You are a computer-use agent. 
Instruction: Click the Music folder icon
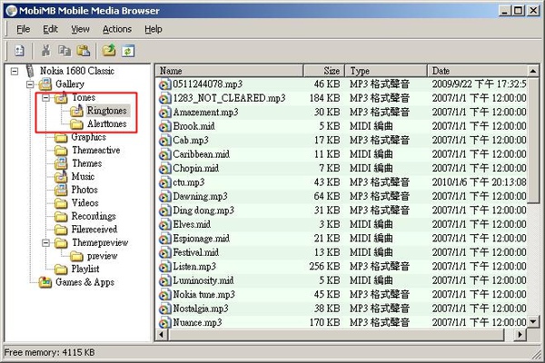coord(61,176)
